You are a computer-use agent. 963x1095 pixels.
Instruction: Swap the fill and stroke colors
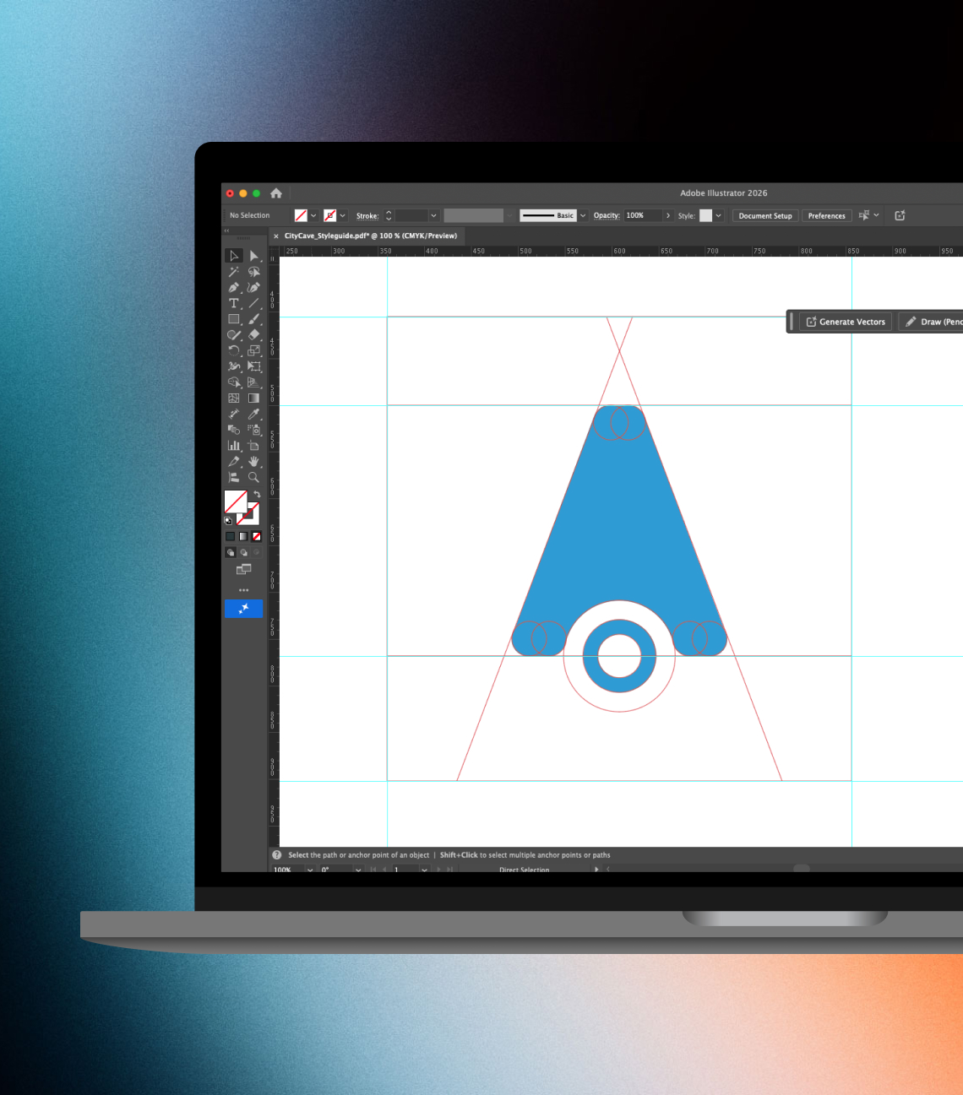(x=258, y=494)
